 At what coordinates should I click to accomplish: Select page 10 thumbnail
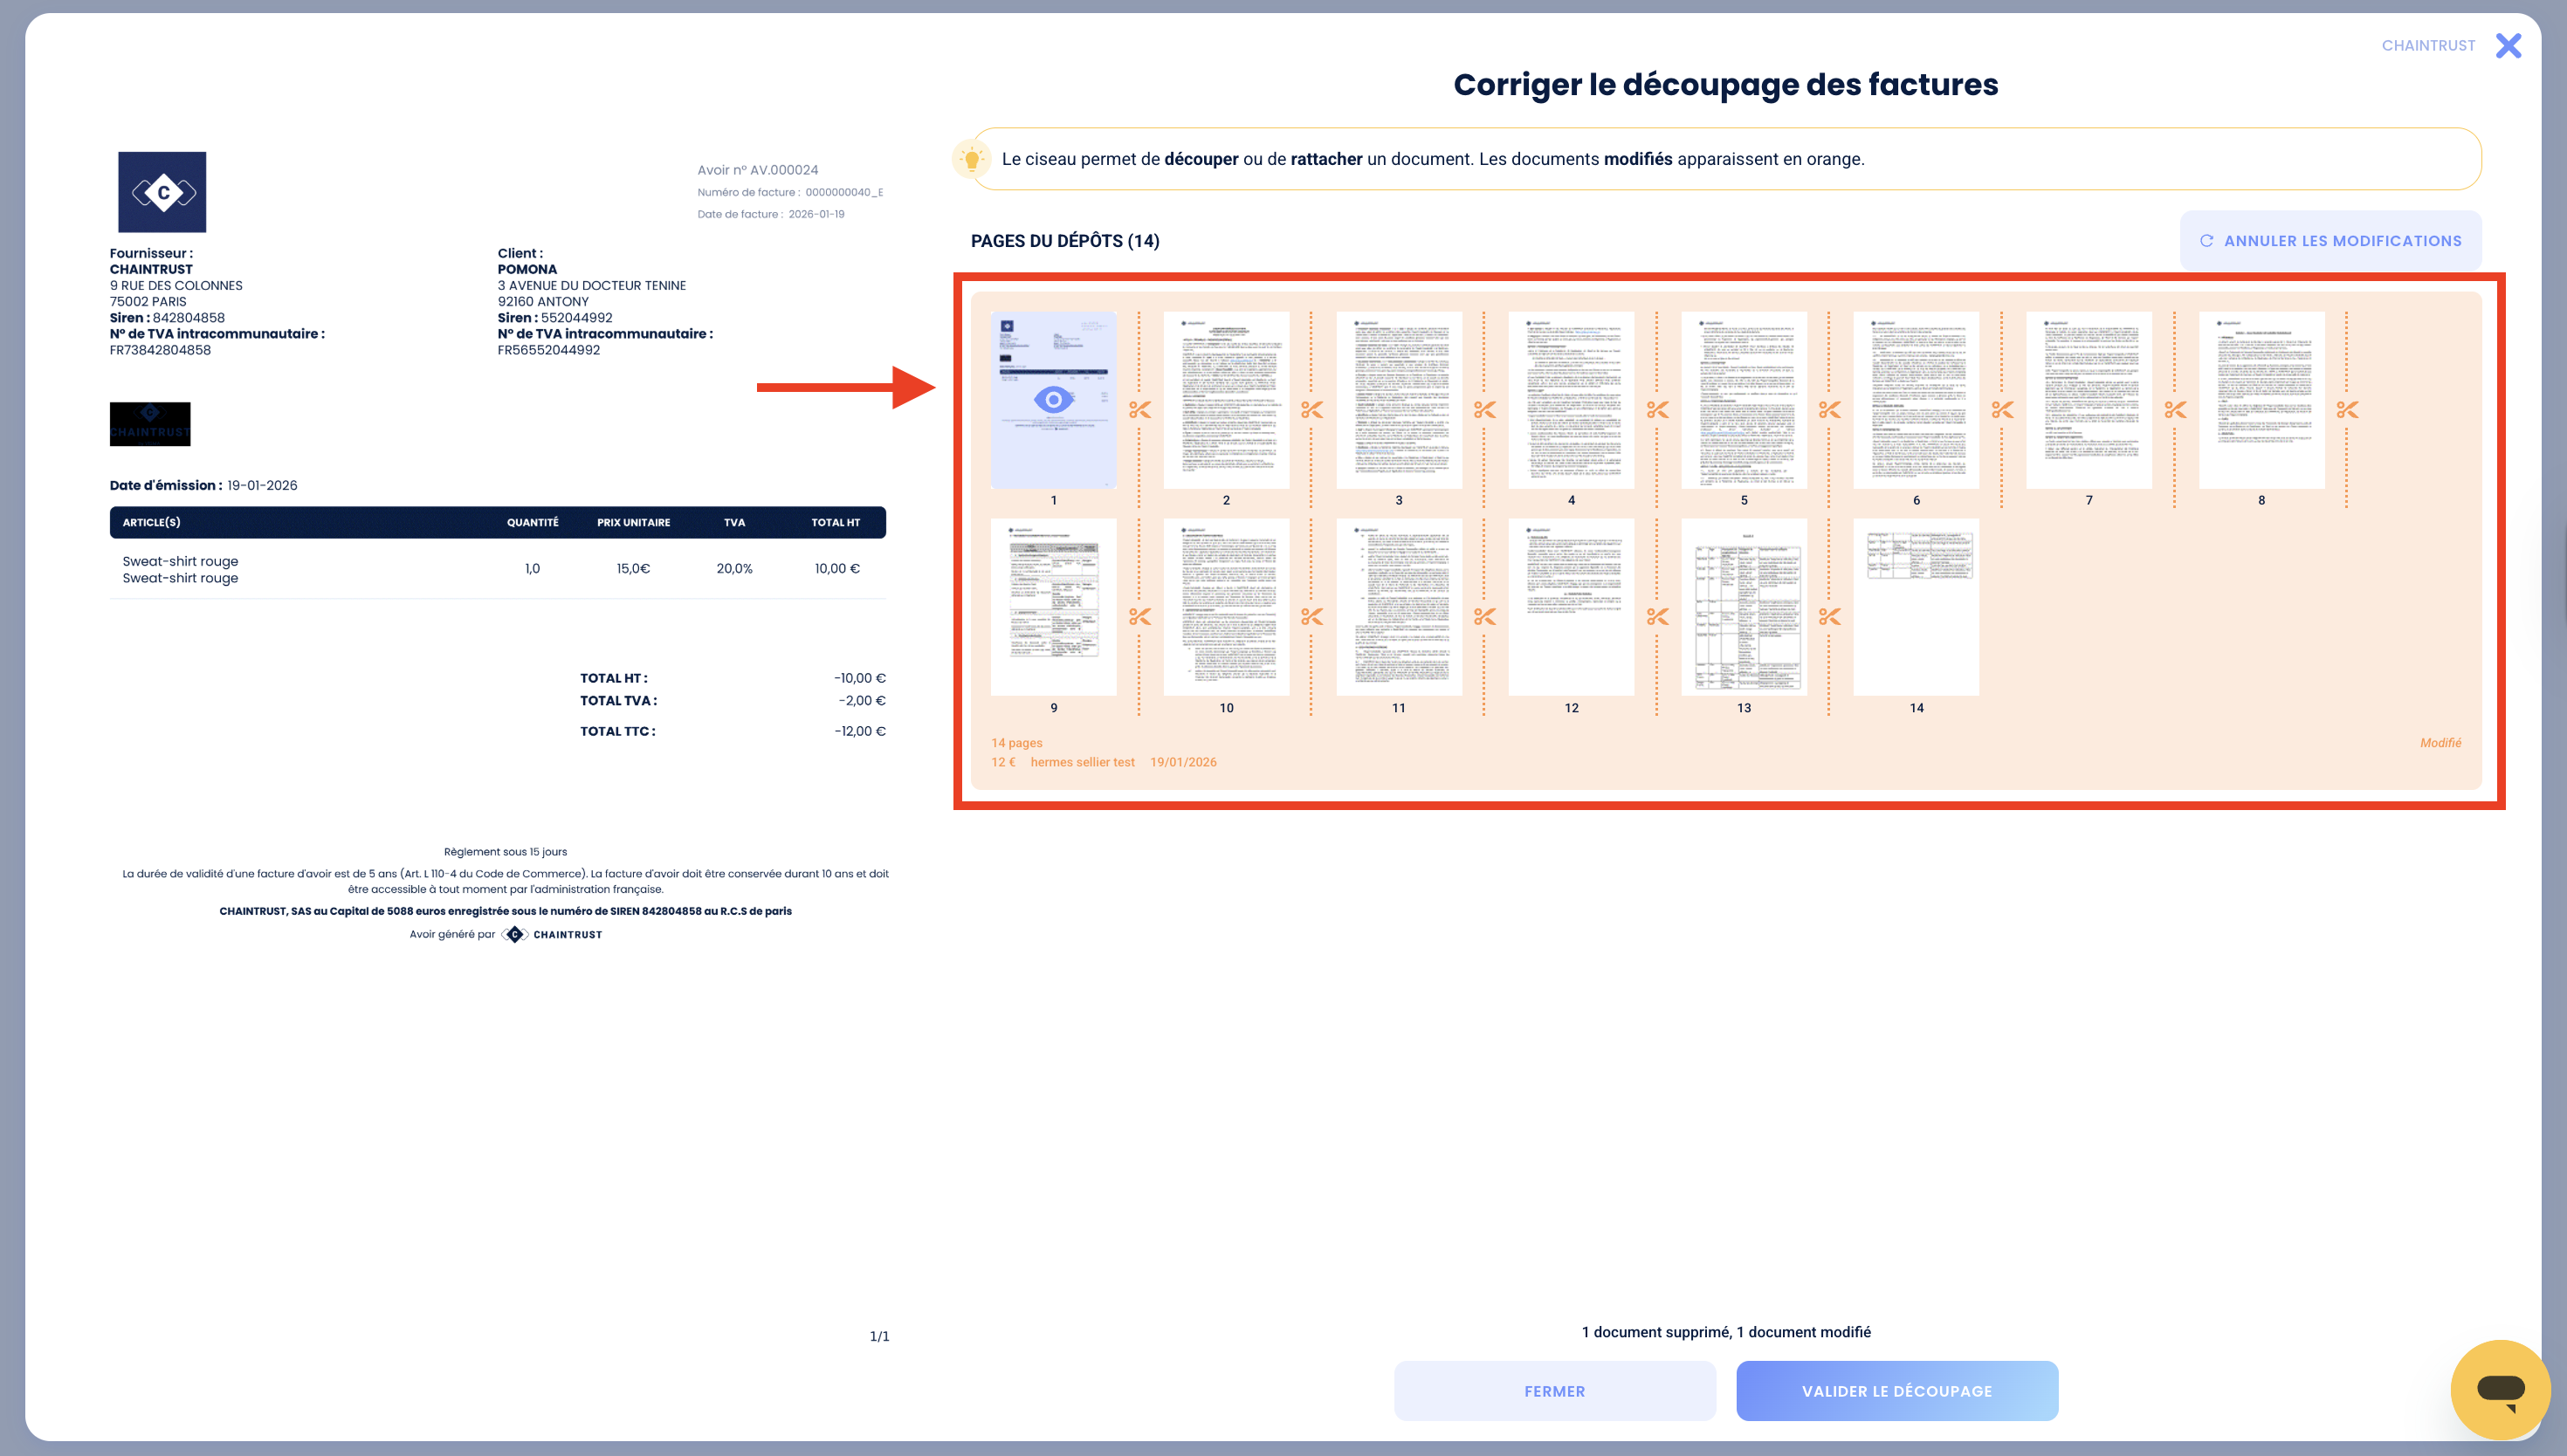point(1226,607)
